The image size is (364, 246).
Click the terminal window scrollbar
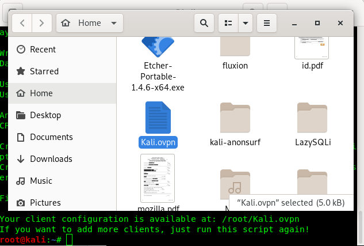click(361, 228)
